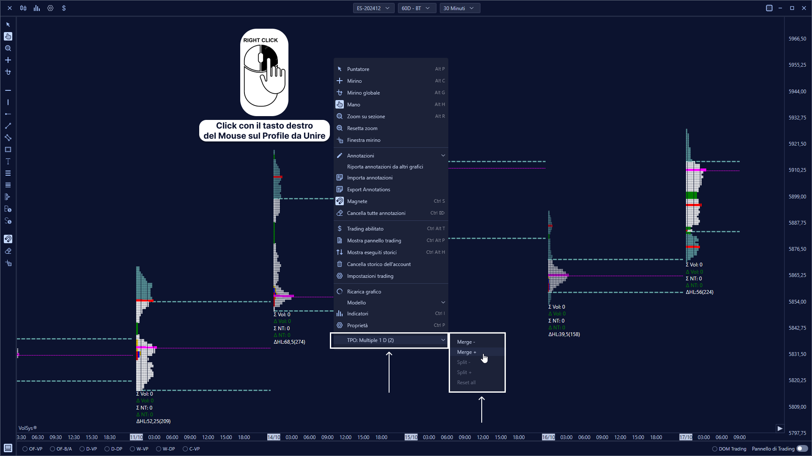Click the ΔHL:68,5(274) profile label

click(289, 342)
